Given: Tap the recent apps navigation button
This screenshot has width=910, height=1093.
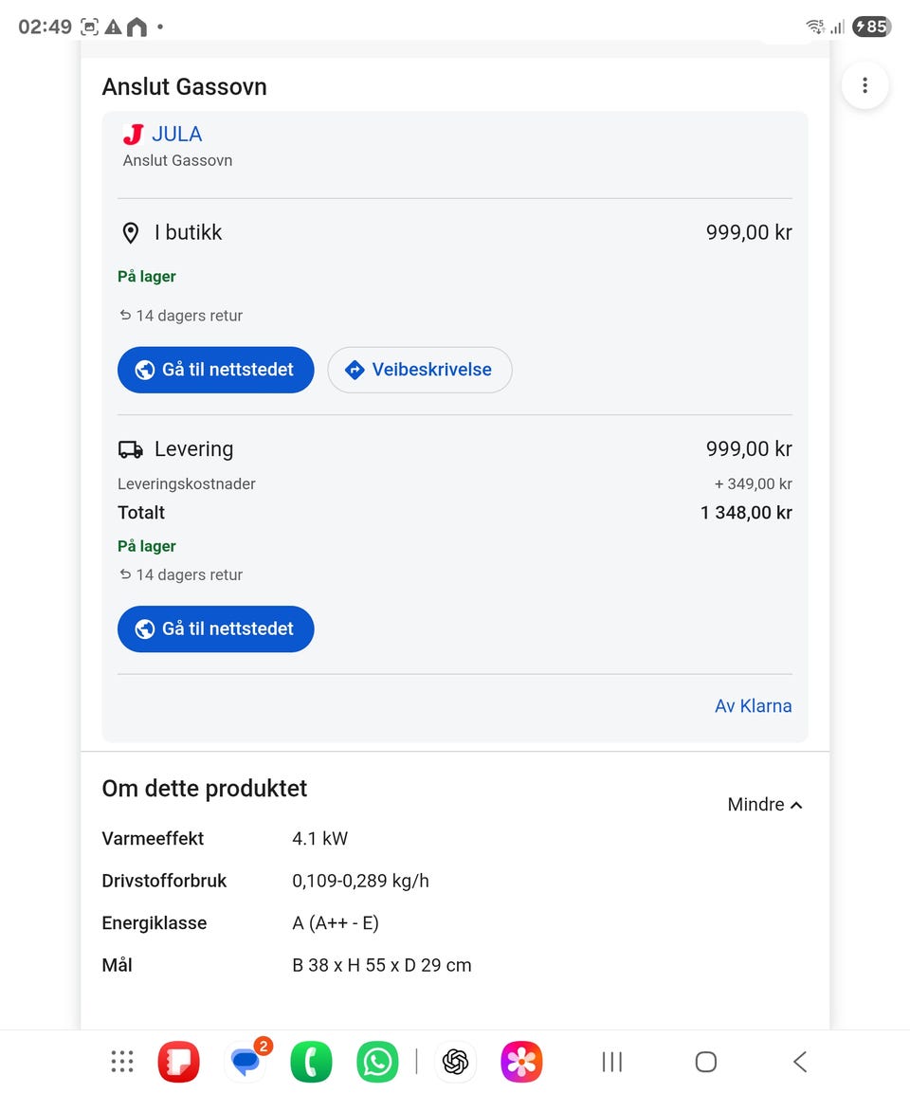Looking at the screenshot, I should coord(611,1062).
